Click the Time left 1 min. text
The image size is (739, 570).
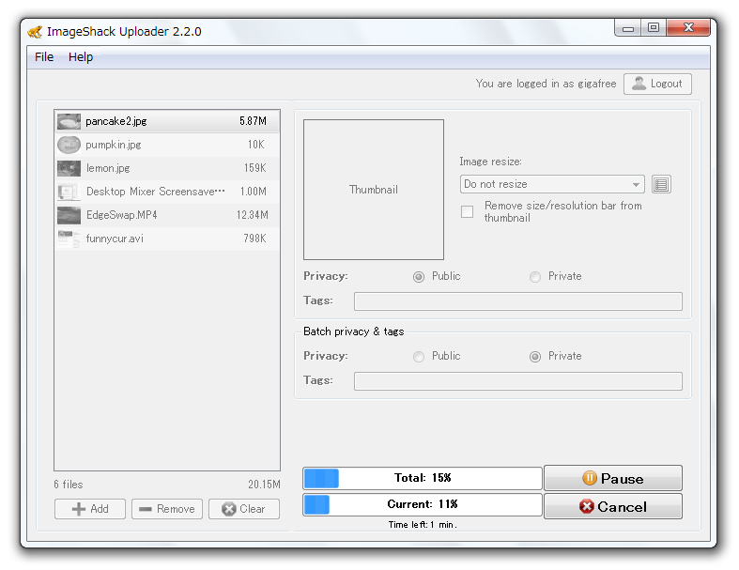click(x=423, y=524)
